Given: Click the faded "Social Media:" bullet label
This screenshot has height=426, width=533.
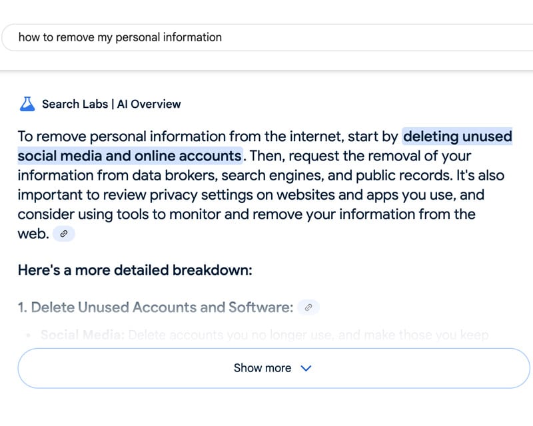Looking at the screenshot, I should 83,335.
